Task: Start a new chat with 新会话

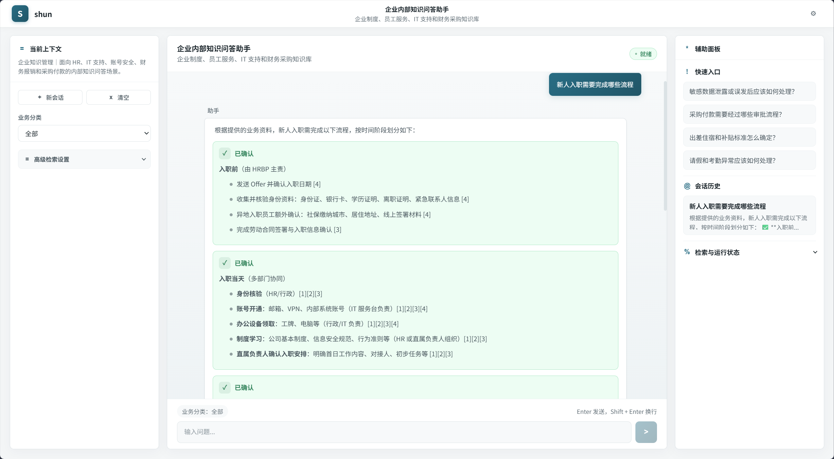Action: pos(50,97)
